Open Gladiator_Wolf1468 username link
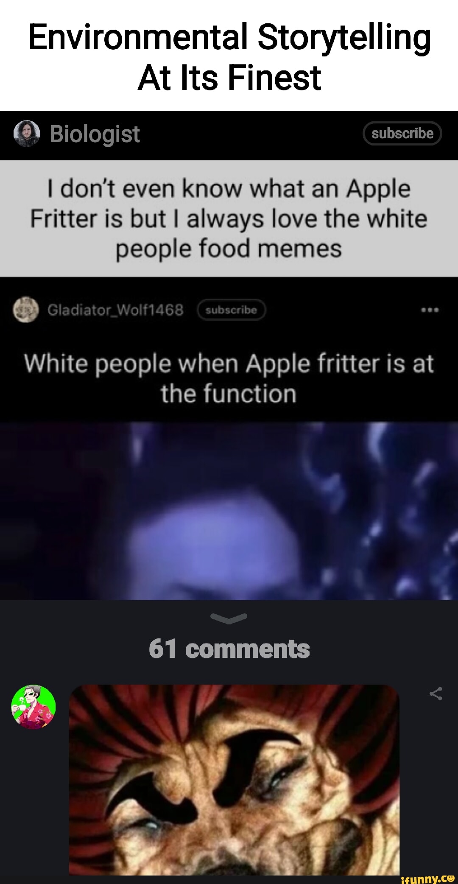 click(x=115, y=310)
